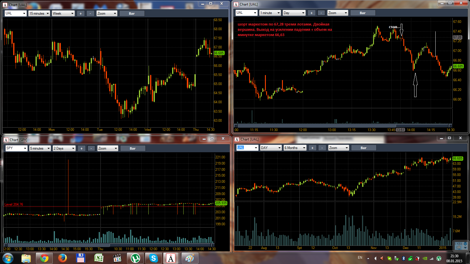
Task: Open the 15 minutes interval dropdown
Action: [39, 13]
